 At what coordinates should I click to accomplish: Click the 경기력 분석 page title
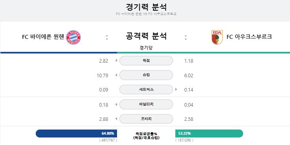(x=146, y=7)
